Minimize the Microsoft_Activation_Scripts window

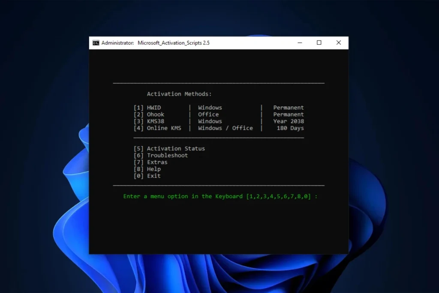(300, 43)
